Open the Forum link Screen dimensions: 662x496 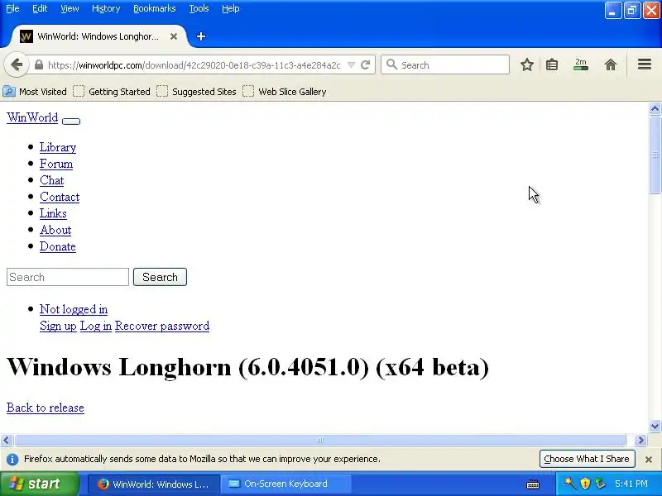56,164
